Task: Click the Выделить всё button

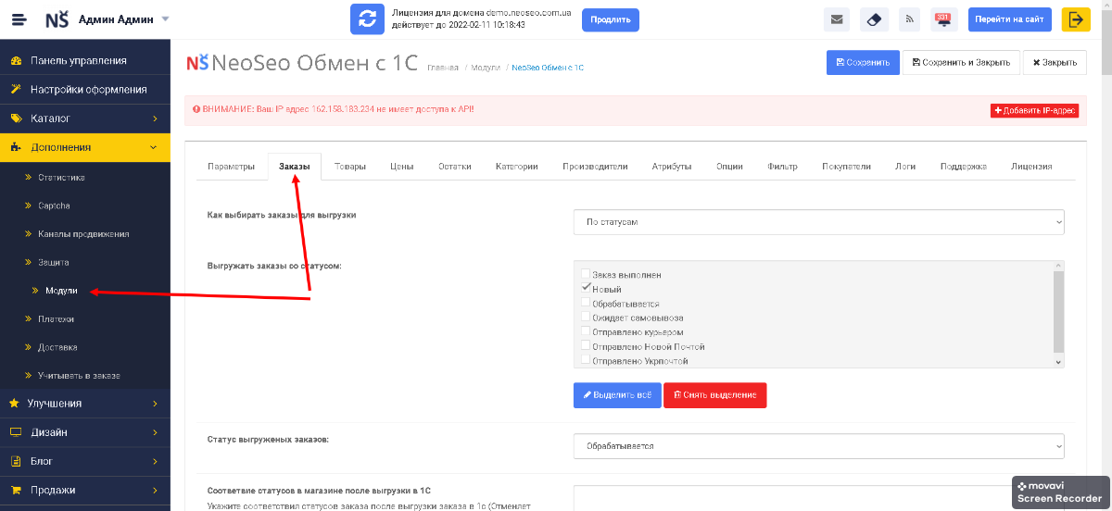Action: 617,394
